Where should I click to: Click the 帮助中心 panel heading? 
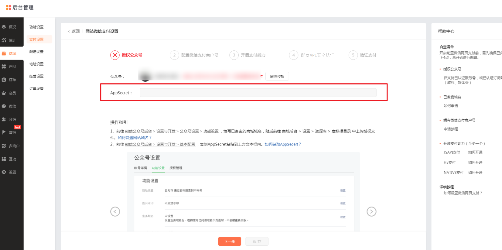tap(446, 31)
